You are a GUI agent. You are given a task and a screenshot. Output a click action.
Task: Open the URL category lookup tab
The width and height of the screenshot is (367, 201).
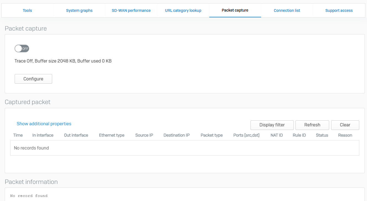183,10
